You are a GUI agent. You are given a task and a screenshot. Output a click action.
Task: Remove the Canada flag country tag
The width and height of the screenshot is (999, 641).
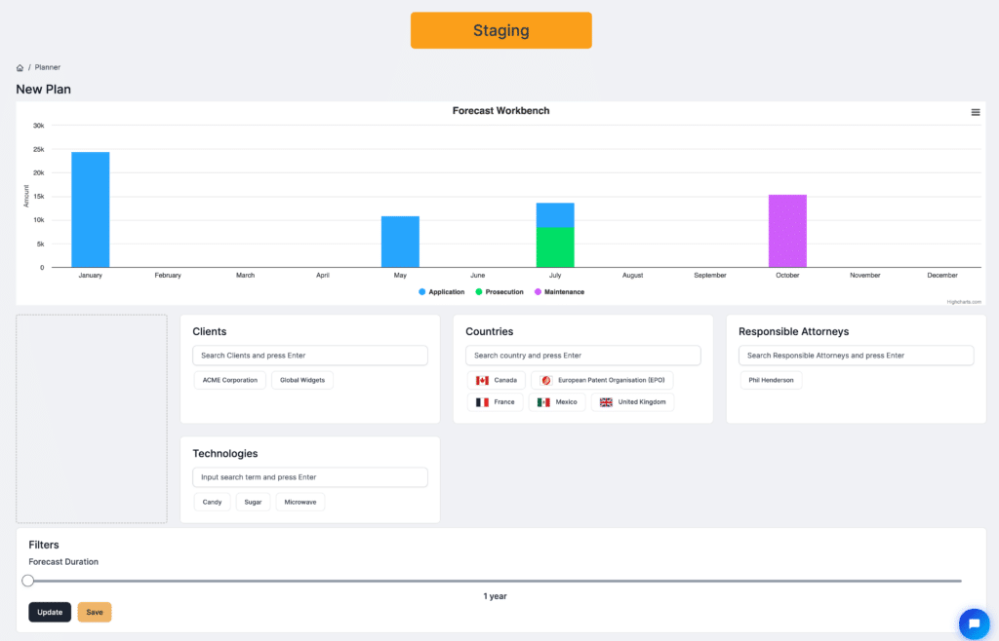[497, 380]
